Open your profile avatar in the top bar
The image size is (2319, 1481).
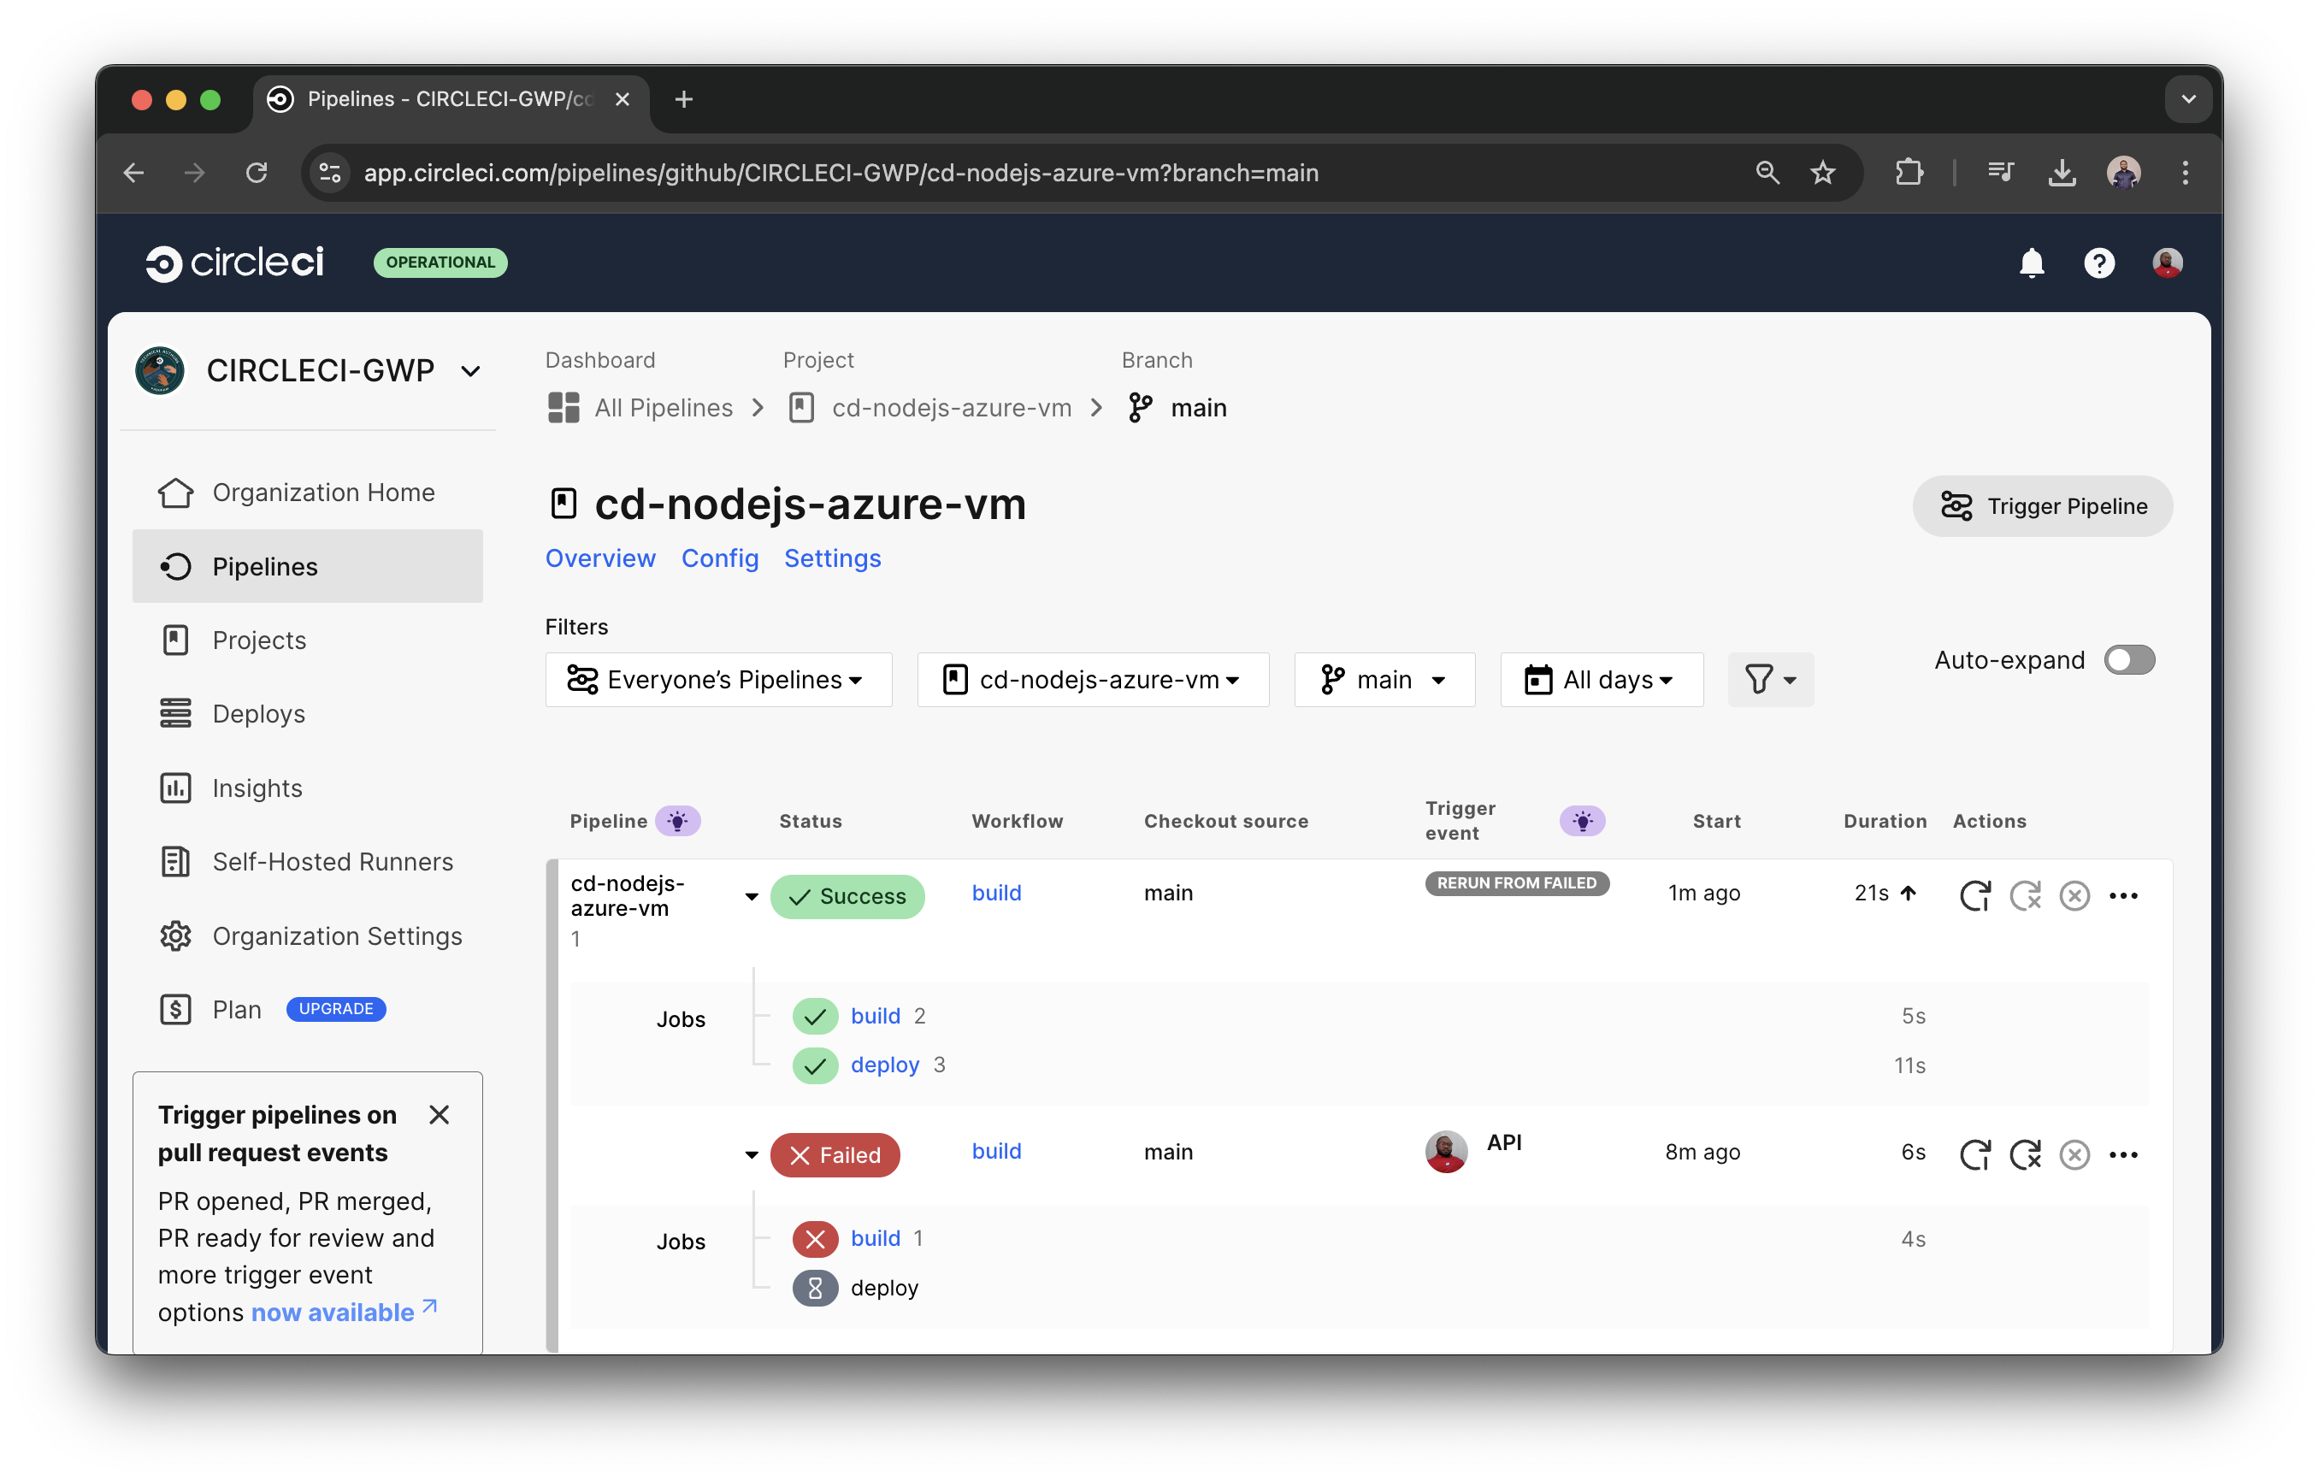click(x=2167, y=263)
